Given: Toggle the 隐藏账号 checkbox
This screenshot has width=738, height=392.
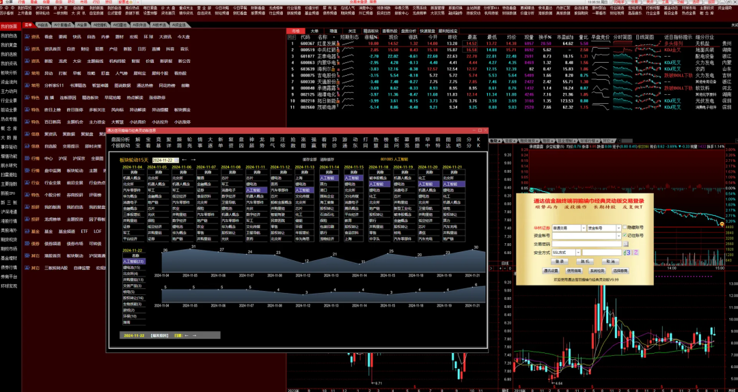Looking at the screenshot, I should 625,228.
